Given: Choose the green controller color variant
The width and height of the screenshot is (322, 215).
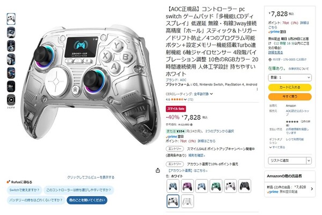Looking at the screenshot, I should (x=216, y=186).
